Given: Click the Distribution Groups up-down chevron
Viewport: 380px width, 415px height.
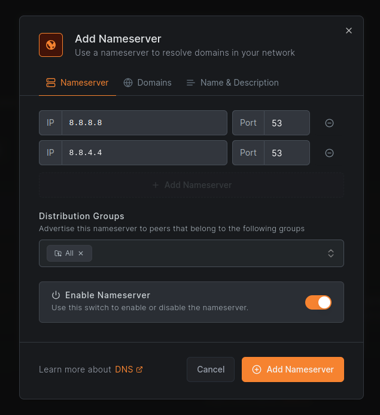Looking at the screenshot, I should (331, 253).
